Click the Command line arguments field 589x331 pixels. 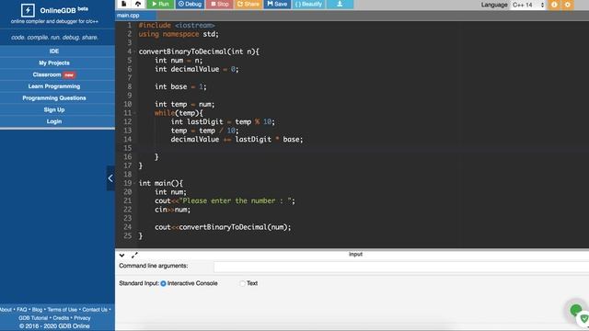tap(401, 267)
